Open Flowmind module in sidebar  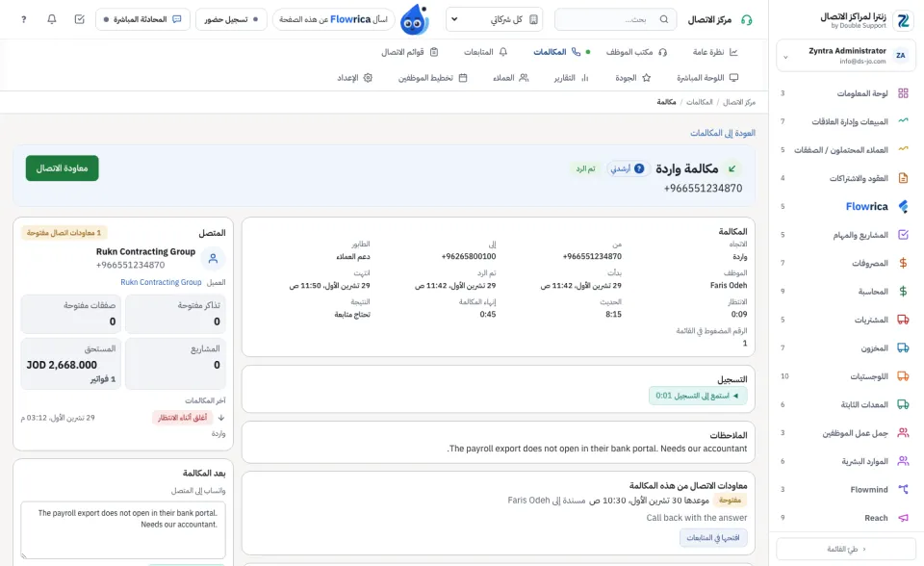pos(846,489)
